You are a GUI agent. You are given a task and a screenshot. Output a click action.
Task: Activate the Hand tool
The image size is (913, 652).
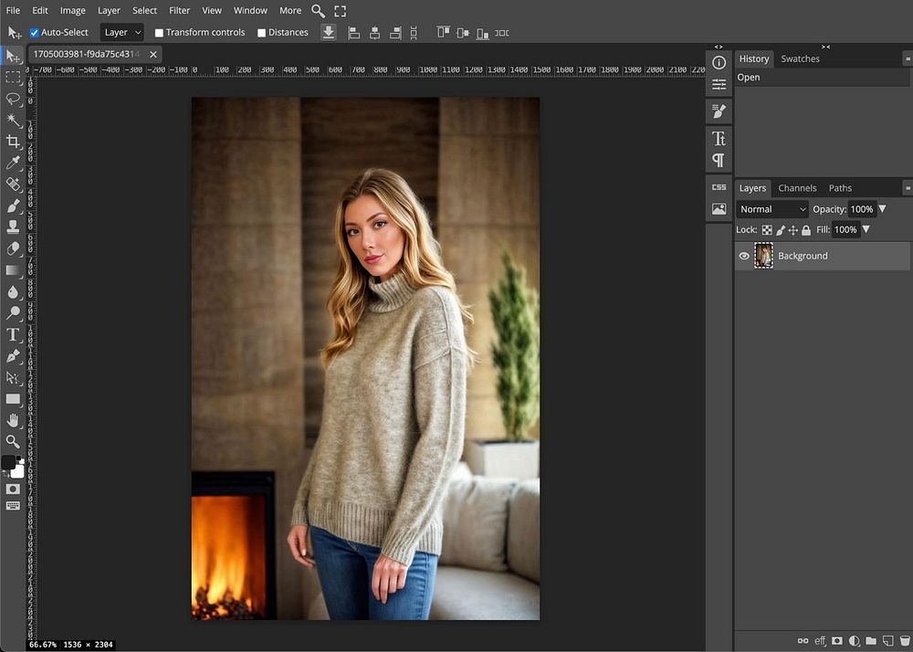(13, 420)
